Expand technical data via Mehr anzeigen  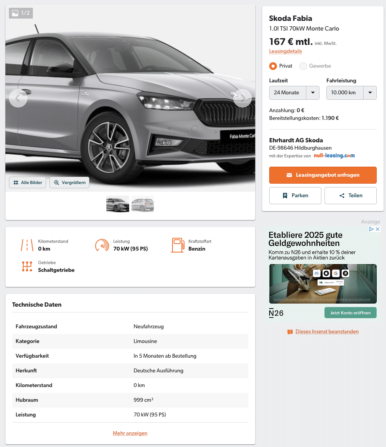pyautogui.click(x=130, y=433)
